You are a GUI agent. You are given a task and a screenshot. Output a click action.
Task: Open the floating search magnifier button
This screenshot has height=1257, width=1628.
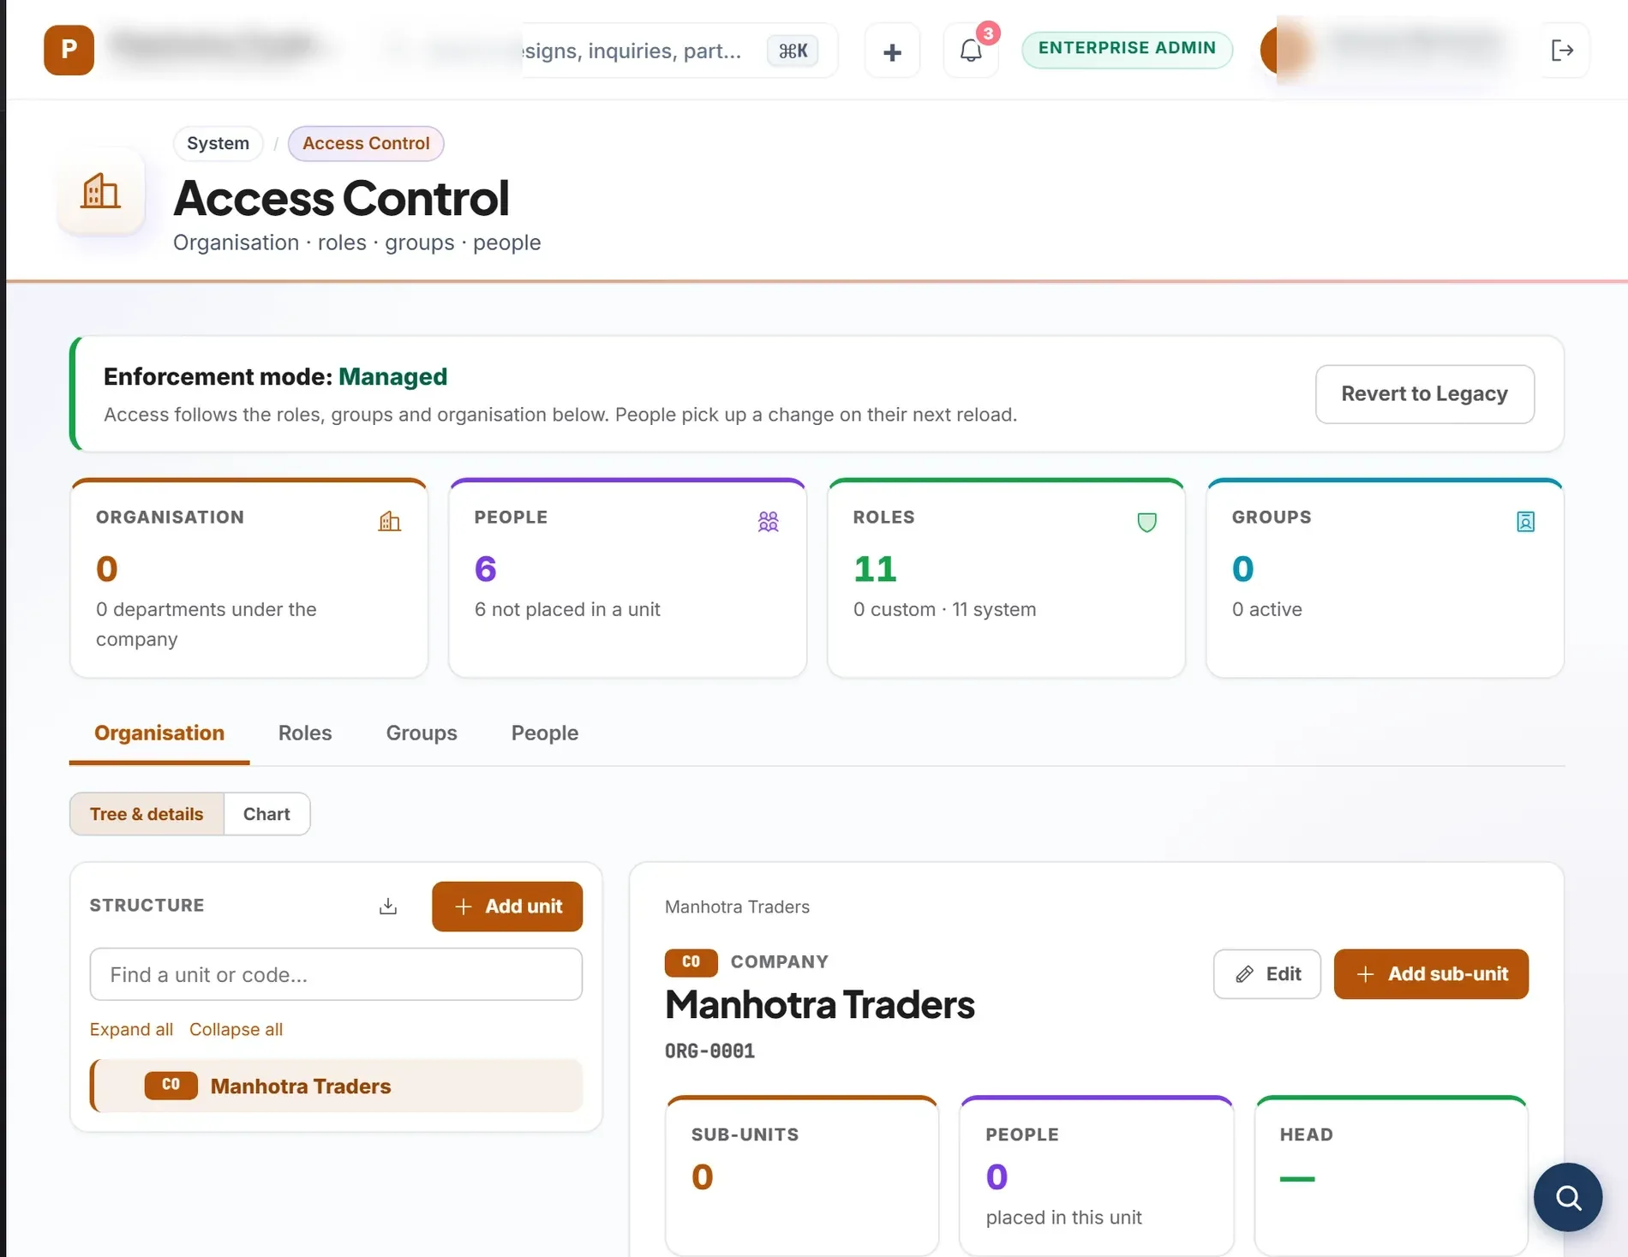(x=1568, y=1197)
